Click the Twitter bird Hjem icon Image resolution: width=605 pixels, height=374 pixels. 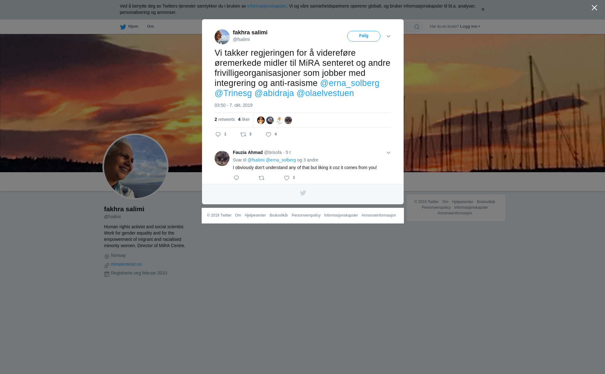pos(123,27)
